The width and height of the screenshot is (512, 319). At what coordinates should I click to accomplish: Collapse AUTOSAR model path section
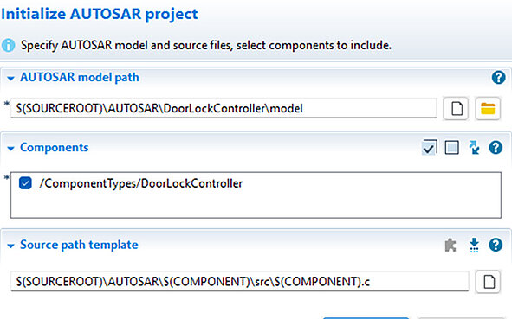10,79
